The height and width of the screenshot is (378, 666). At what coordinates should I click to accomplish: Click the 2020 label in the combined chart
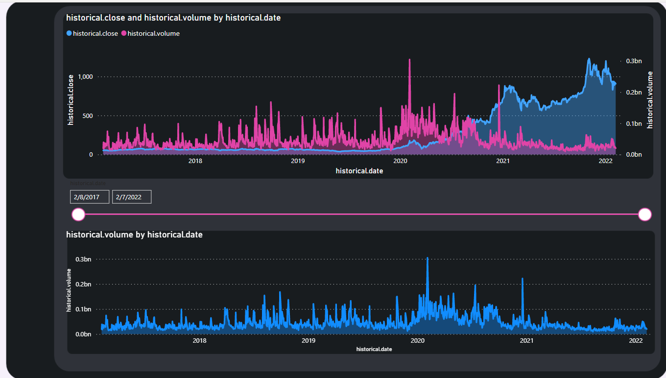[401, 161]
